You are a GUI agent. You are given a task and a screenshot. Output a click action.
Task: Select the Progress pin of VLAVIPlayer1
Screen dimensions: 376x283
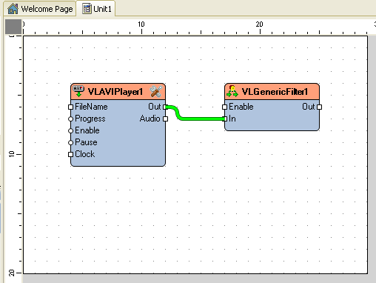pyautogui.click(x=71, y=119)
